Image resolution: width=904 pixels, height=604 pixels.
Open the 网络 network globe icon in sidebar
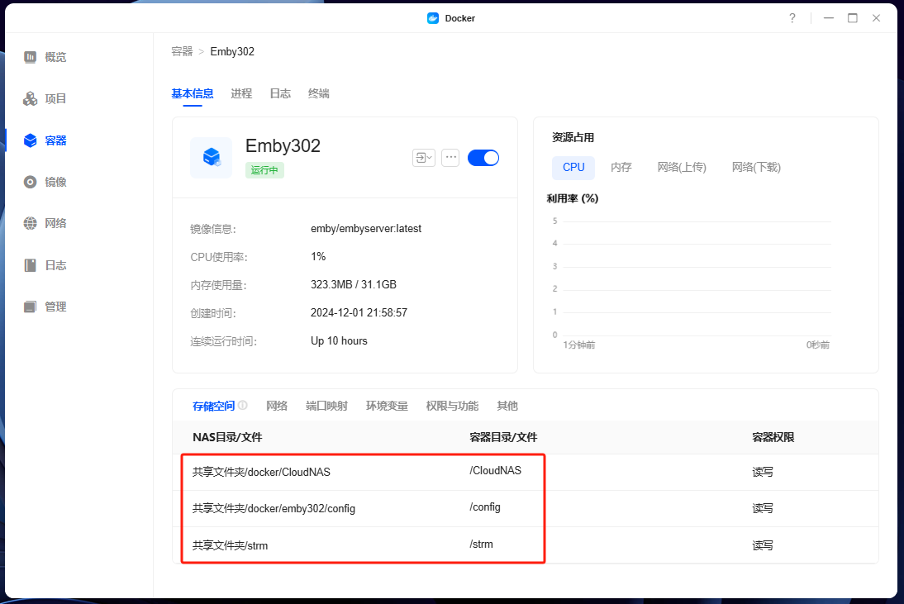click(30, 223)
